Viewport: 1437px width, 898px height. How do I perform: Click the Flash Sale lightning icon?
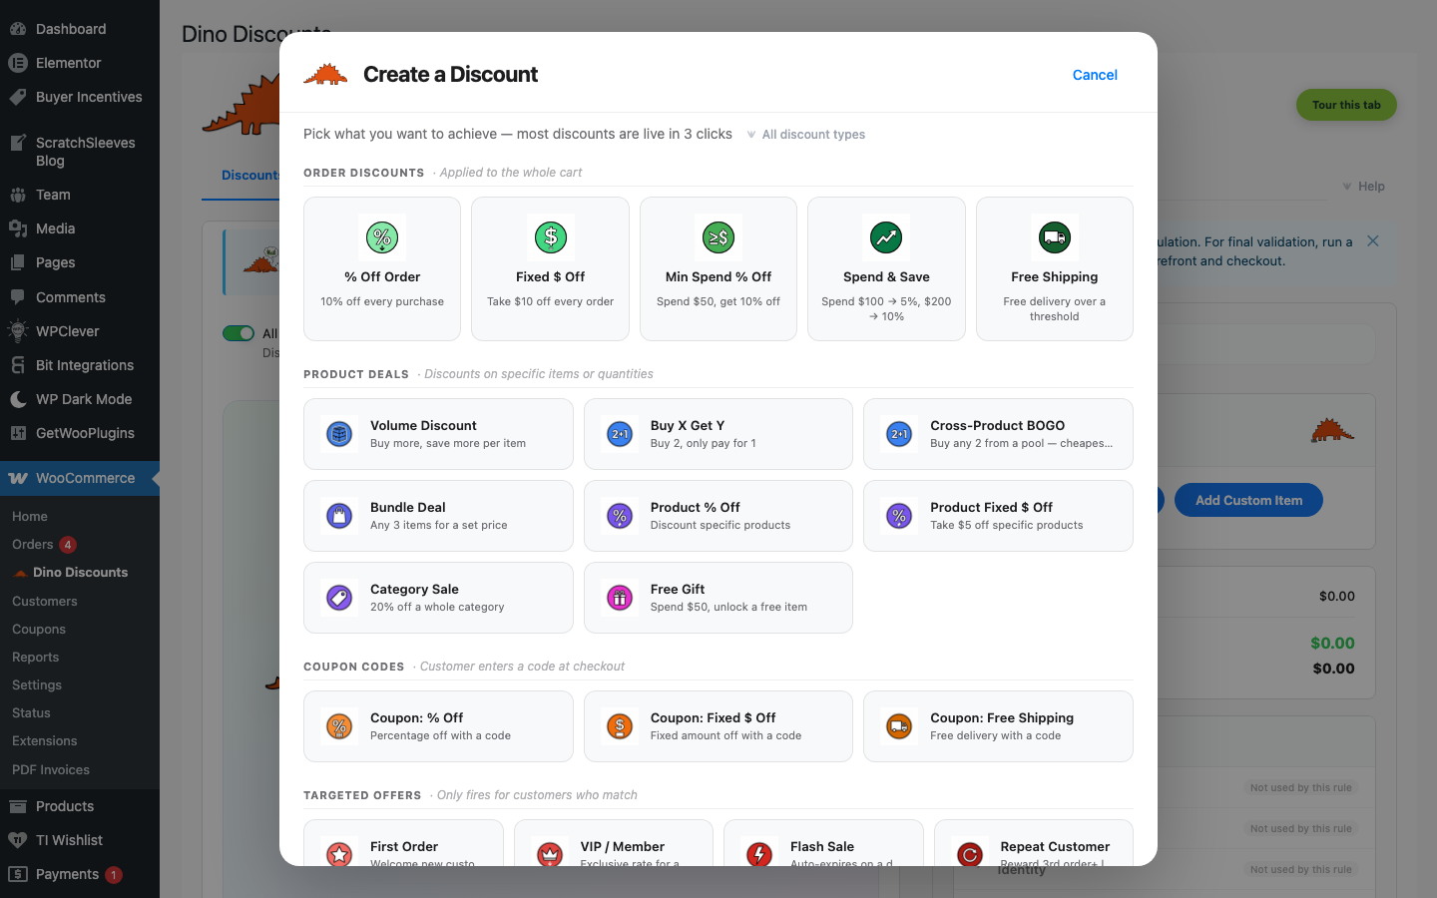coord(759,854)
